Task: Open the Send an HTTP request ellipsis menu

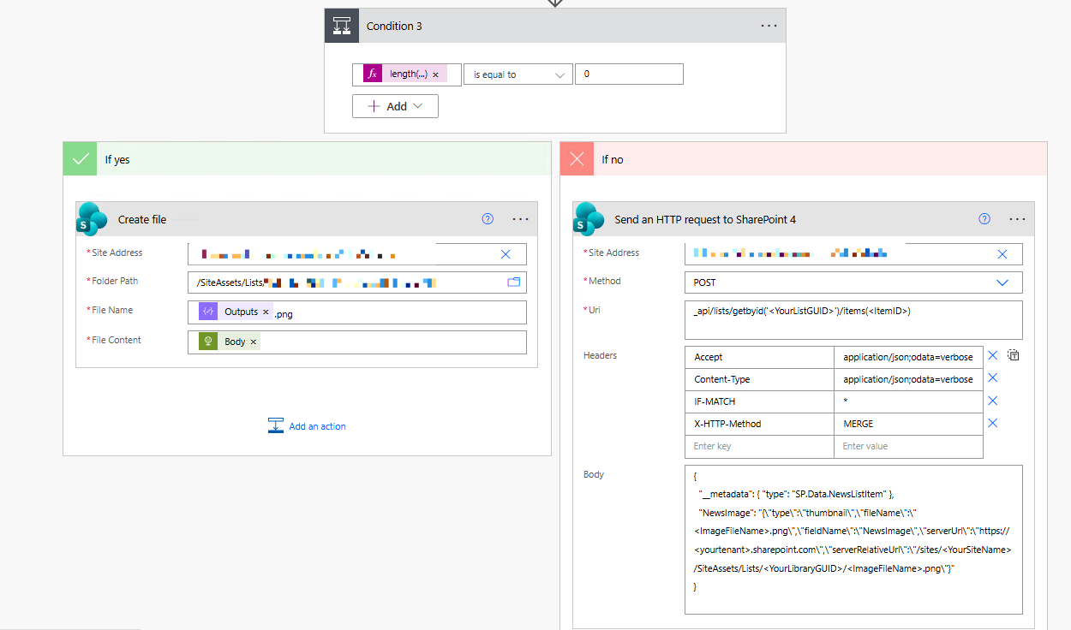Action: [x=1017, y=219]
